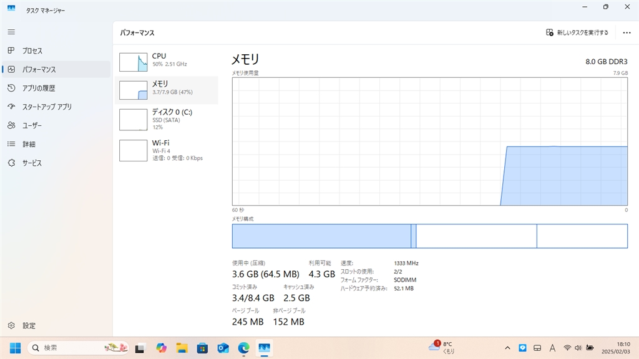Click the 4.3 GB available value

coord(321,274)
